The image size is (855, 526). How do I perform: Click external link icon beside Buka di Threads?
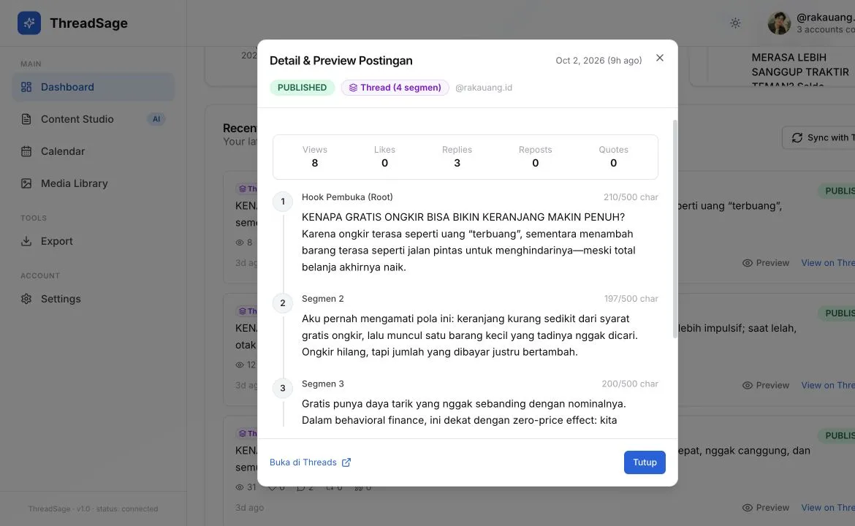[x=346, y=462]
